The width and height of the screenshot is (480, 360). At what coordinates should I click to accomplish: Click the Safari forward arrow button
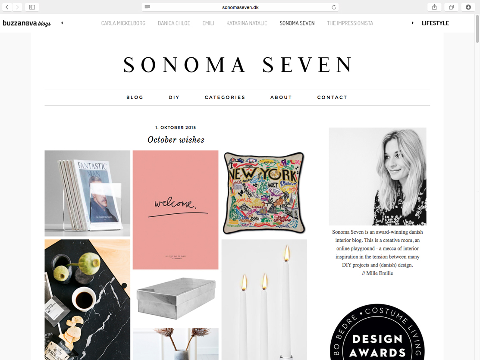[17, 7]
